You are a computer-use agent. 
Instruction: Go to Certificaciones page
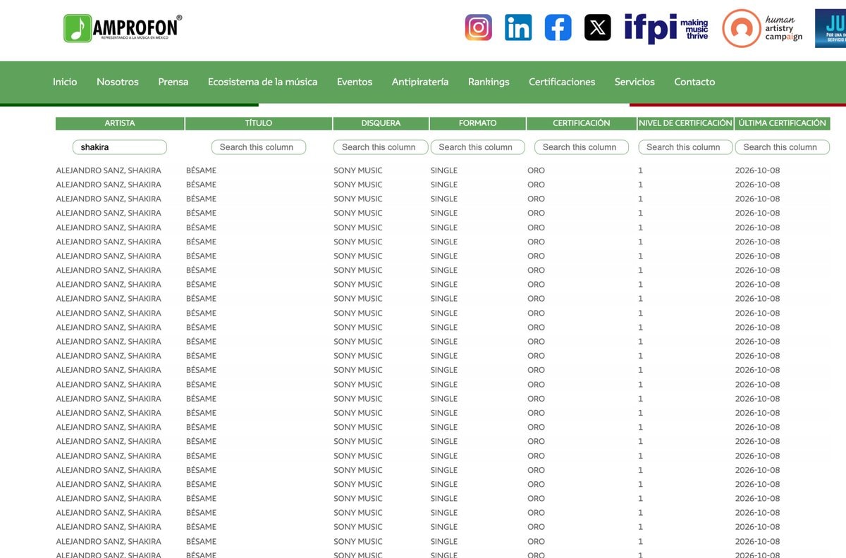(x=562, y=82)
